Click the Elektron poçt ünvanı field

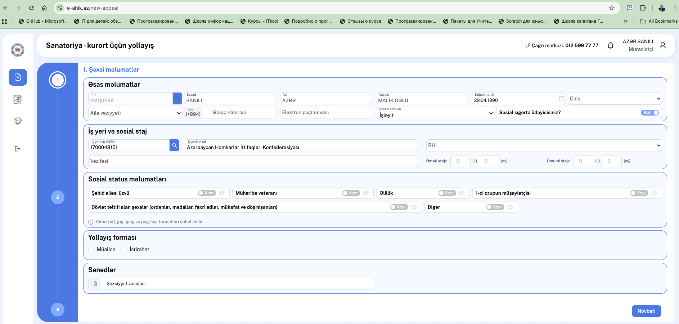(x=325, y=113)
